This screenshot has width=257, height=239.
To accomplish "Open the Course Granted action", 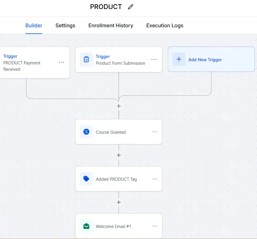I will point(119,132).
